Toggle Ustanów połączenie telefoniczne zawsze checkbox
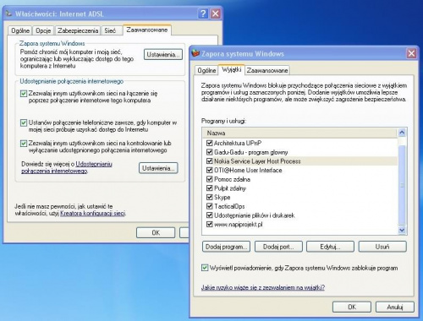 tap(24, 122)
